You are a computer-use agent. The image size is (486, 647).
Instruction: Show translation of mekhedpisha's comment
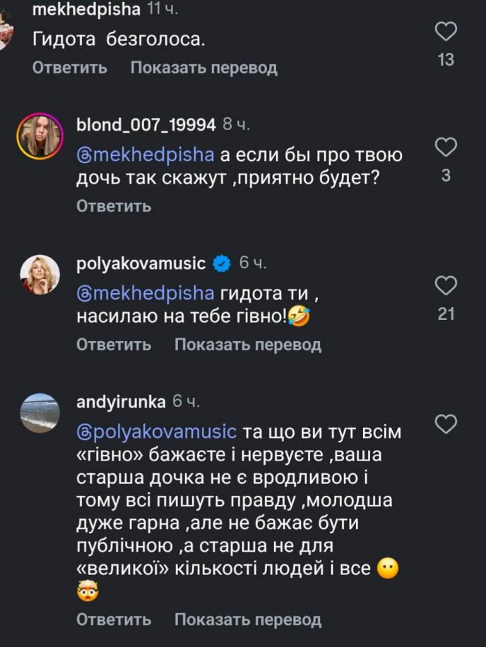pyautogui.click(x=203, y=68)
